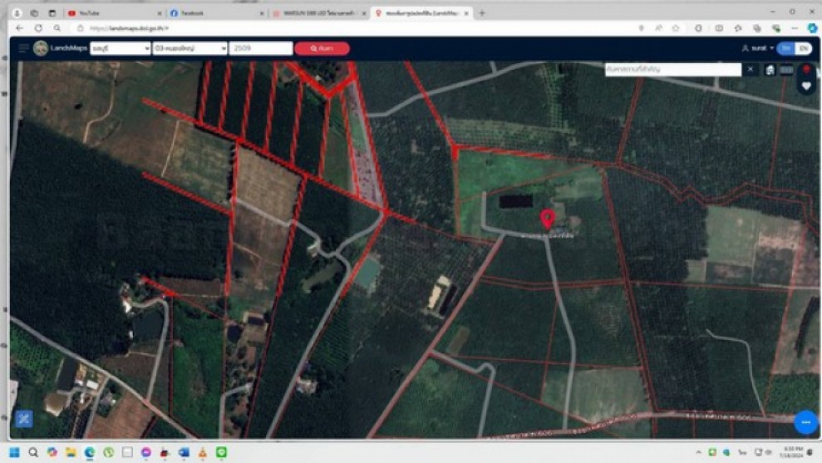The height and width of the screenshot is (463, 822).
Task: Clear the place search with X button
Action: [x=751, y=70]
